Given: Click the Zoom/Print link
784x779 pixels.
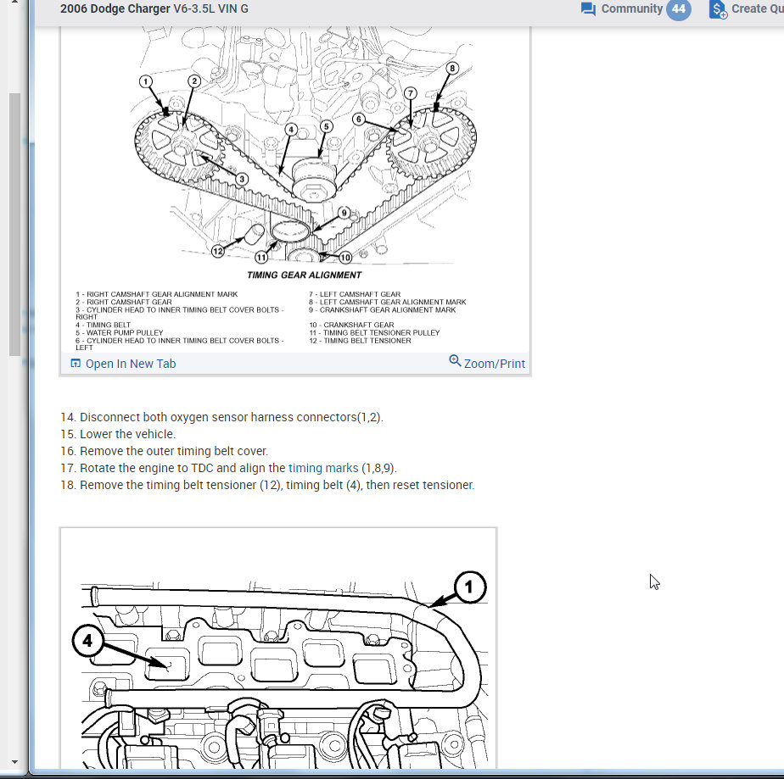Looking at the screenshot, I should tap(495, 364).
